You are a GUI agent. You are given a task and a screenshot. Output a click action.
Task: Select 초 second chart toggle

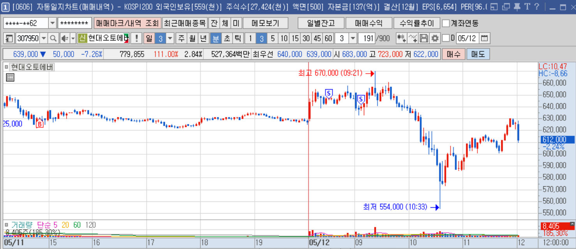point(227,38)
